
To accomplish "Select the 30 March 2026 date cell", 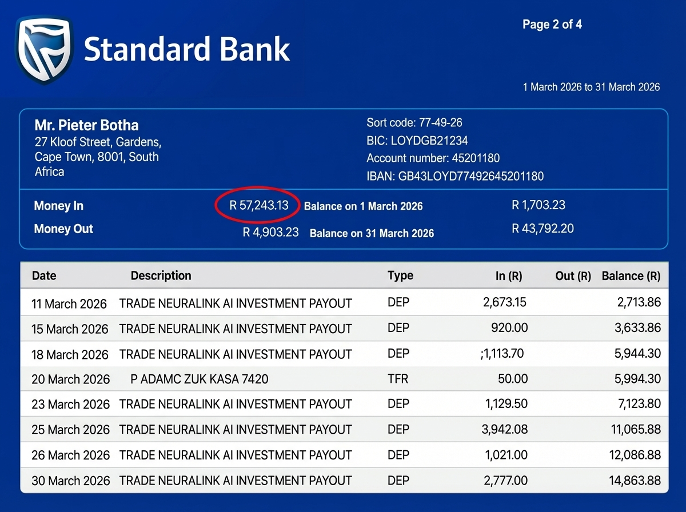I will [71, 481].
